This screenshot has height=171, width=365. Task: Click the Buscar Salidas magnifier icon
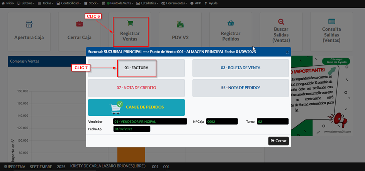[x=281, y=22]
